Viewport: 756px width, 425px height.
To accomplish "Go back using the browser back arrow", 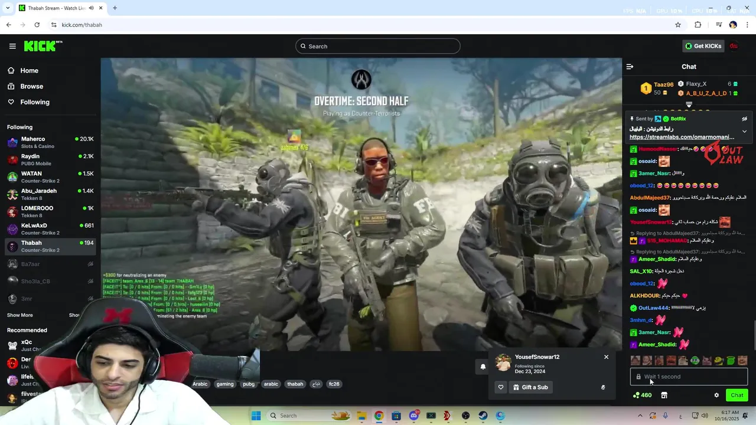I will (x=8, y=25).
